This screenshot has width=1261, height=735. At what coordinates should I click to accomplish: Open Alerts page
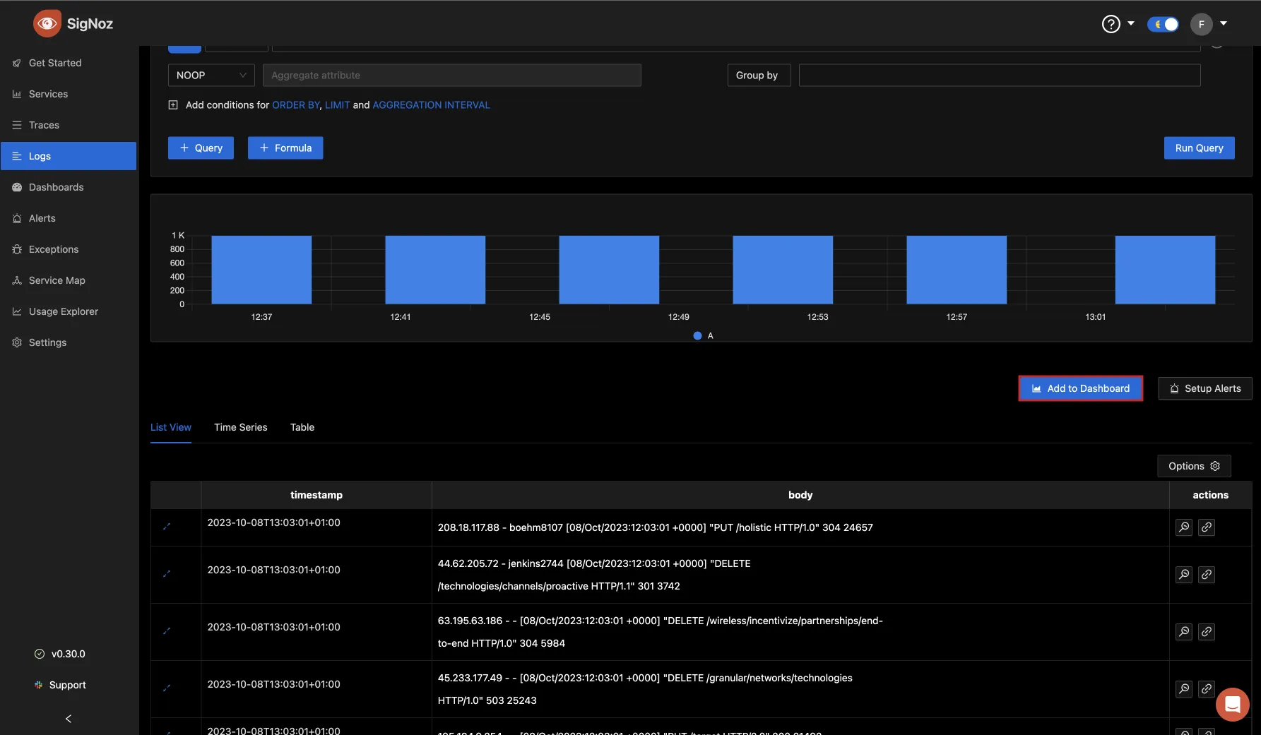(69, 218)
